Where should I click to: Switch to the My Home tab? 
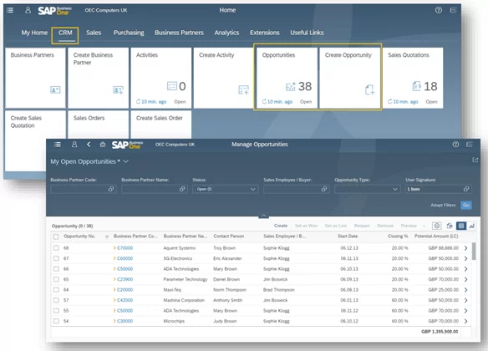(34, 33)
